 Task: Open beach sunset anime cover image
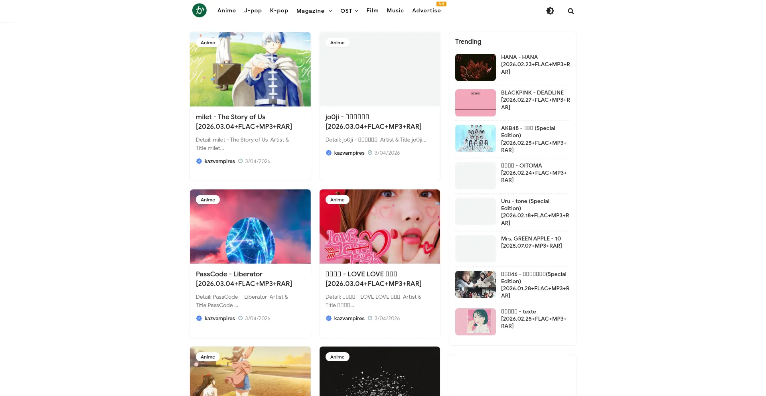click(250, 371)
